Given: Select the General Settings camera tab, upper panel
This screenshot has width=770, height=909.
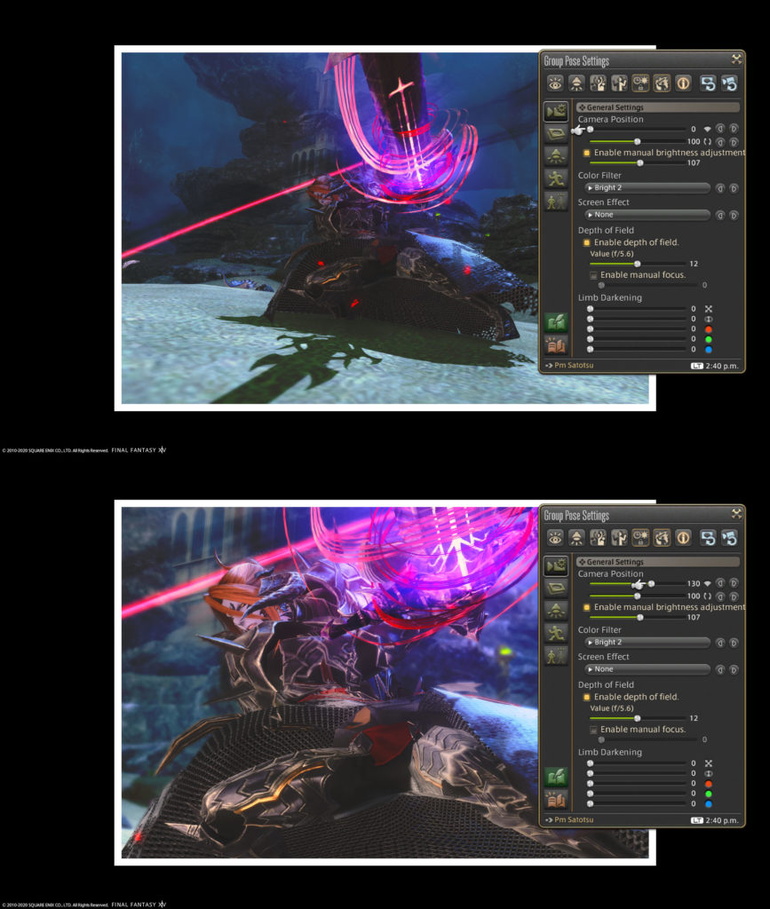Looking at the screenshot, I should coord(556,112).
